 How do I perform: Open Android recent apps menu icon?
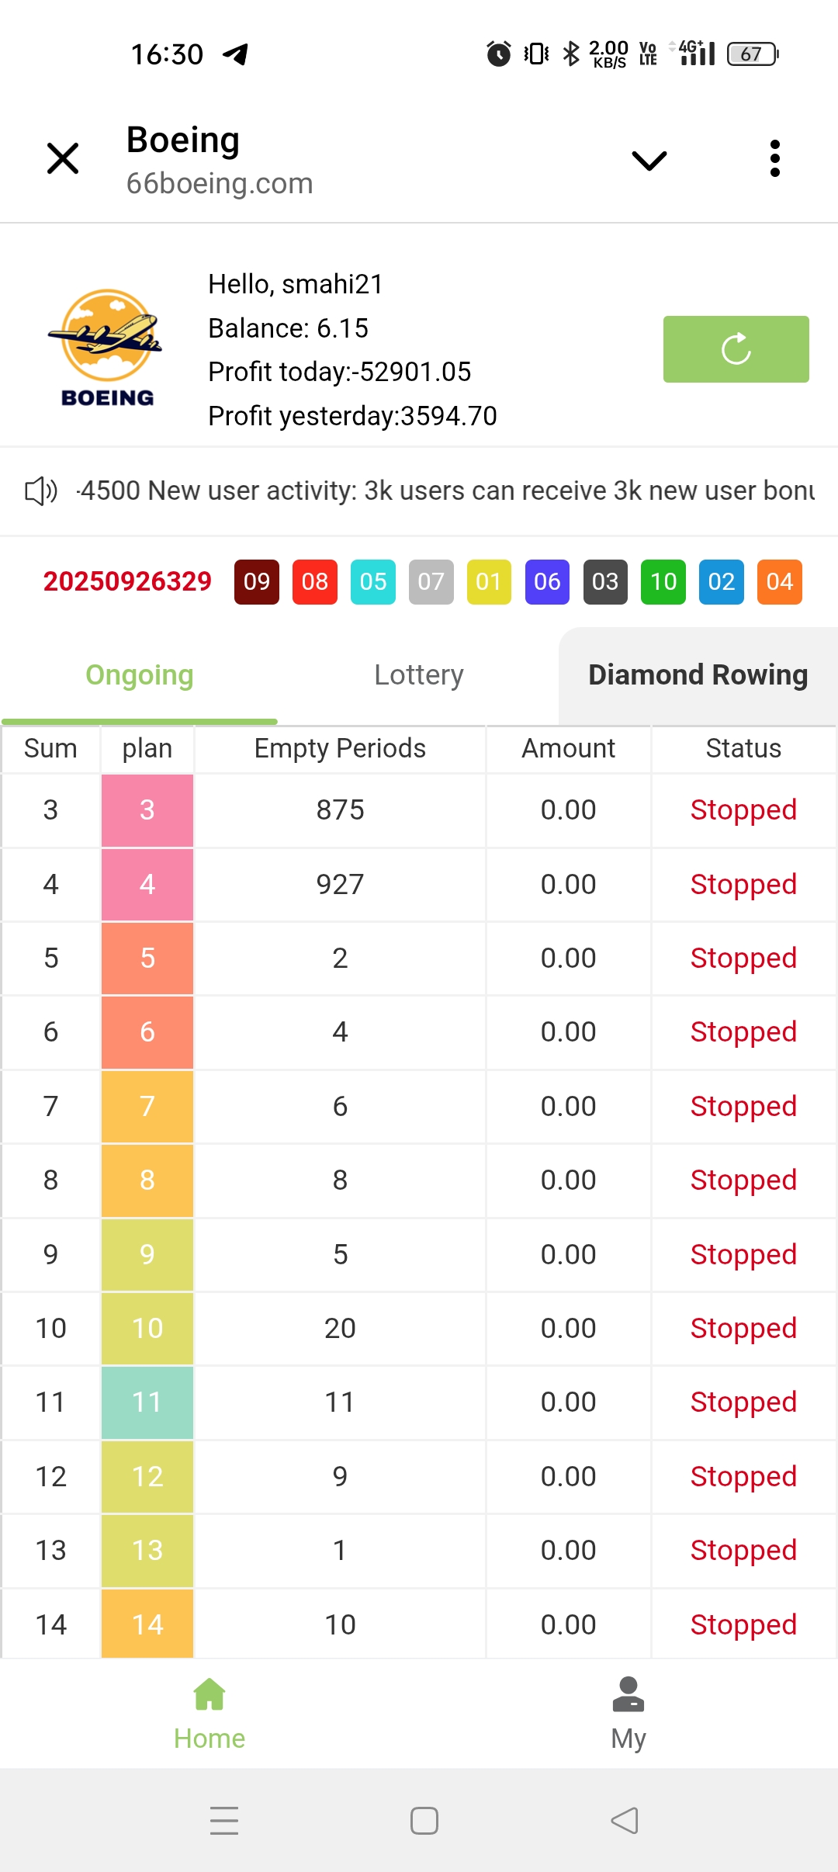(224, 1820)
